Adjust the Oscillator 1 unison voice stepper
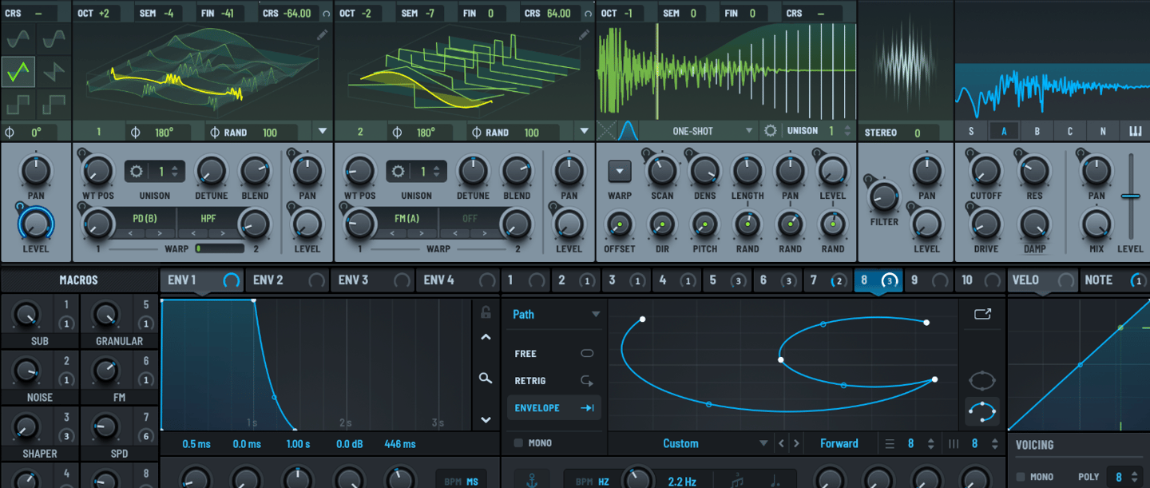 click(x=176, y=172)
